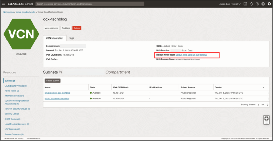This screenshot has width=273, height=141.
Task: Click the IPv4 CIDR Block column header
Action: (121, 87)
